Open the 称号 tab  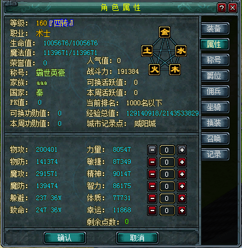(215, 60)
